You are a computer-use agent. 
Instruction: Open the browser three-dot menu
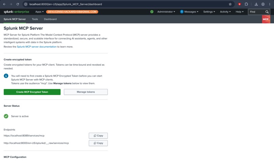(x=270, y=4)
